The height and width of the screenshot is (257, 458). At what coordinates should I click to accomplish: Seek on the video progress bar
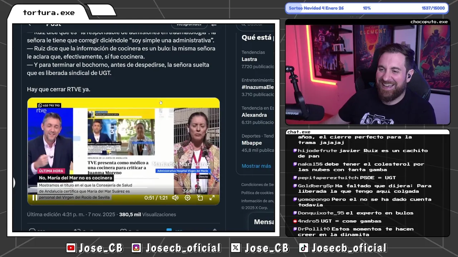pyautogui.click(x=123, y=187)
